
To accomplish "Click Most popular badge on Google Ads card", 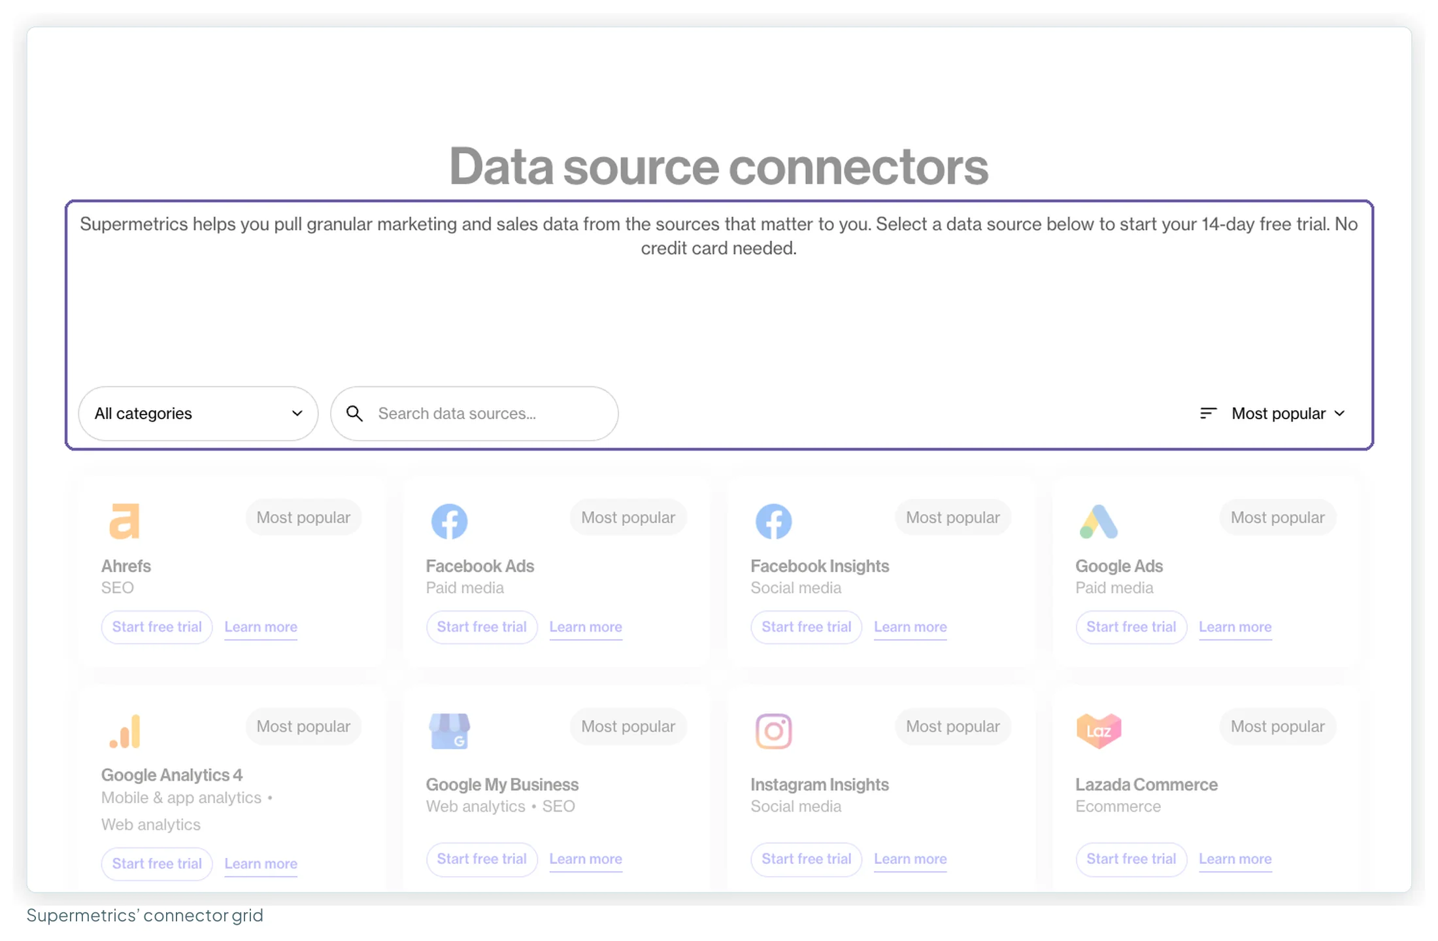I will click(x=1278, y=517).
